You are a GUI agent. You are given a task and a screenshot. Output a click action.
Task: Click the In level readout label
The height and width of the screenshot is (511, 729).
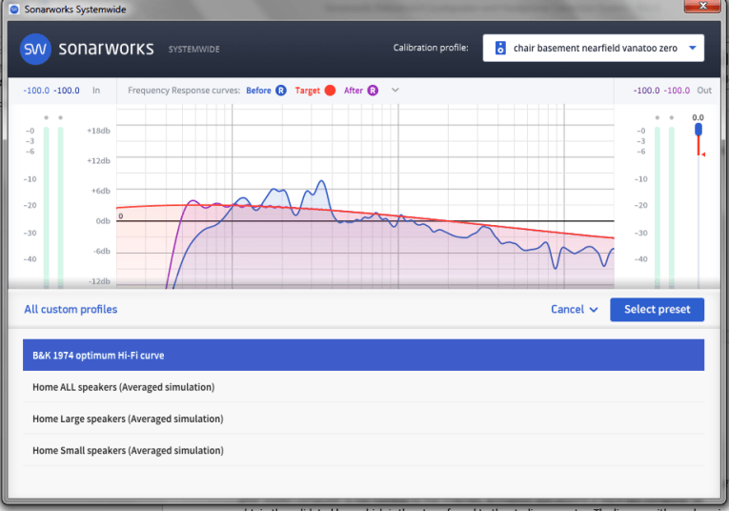click(x=96, y=91)
